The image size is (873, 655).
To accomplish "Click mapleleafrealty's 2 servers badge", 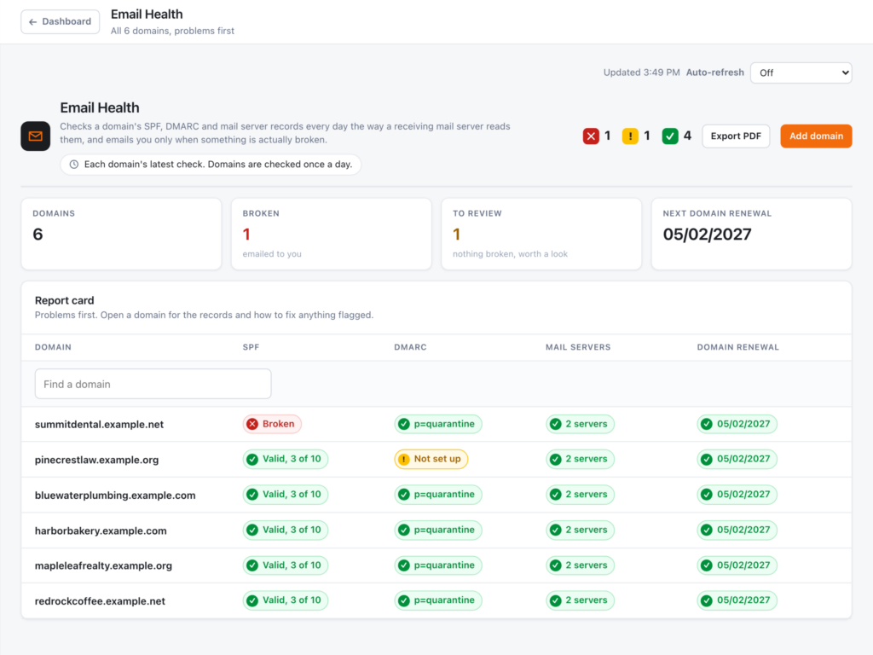I will click(580, 565).
